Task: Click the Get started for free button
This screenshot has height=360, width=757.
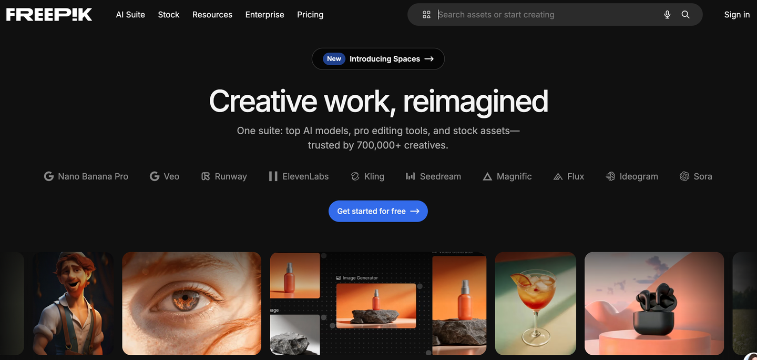Action: coord(378,211)
